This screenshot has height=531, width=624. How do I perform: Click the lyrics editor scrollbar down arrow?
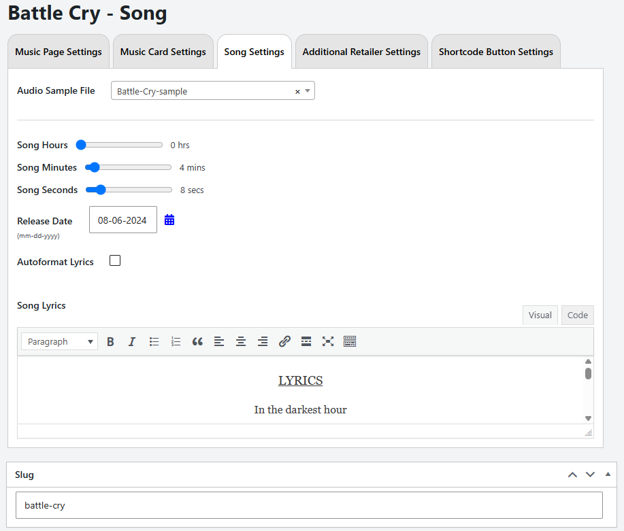tap(588, 418)
